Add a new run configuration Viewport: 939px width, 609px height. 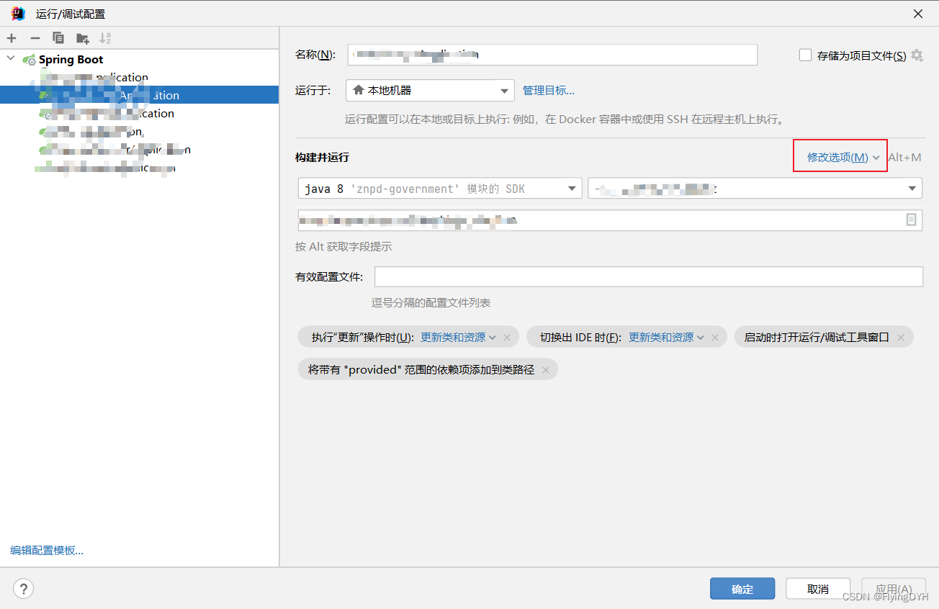tap(12, 38)
